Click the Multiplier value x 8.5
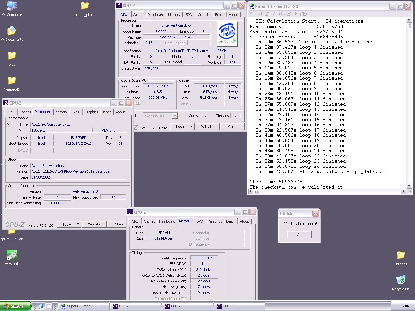This screenshot has height=311, width=415. [x=158, y=92]
